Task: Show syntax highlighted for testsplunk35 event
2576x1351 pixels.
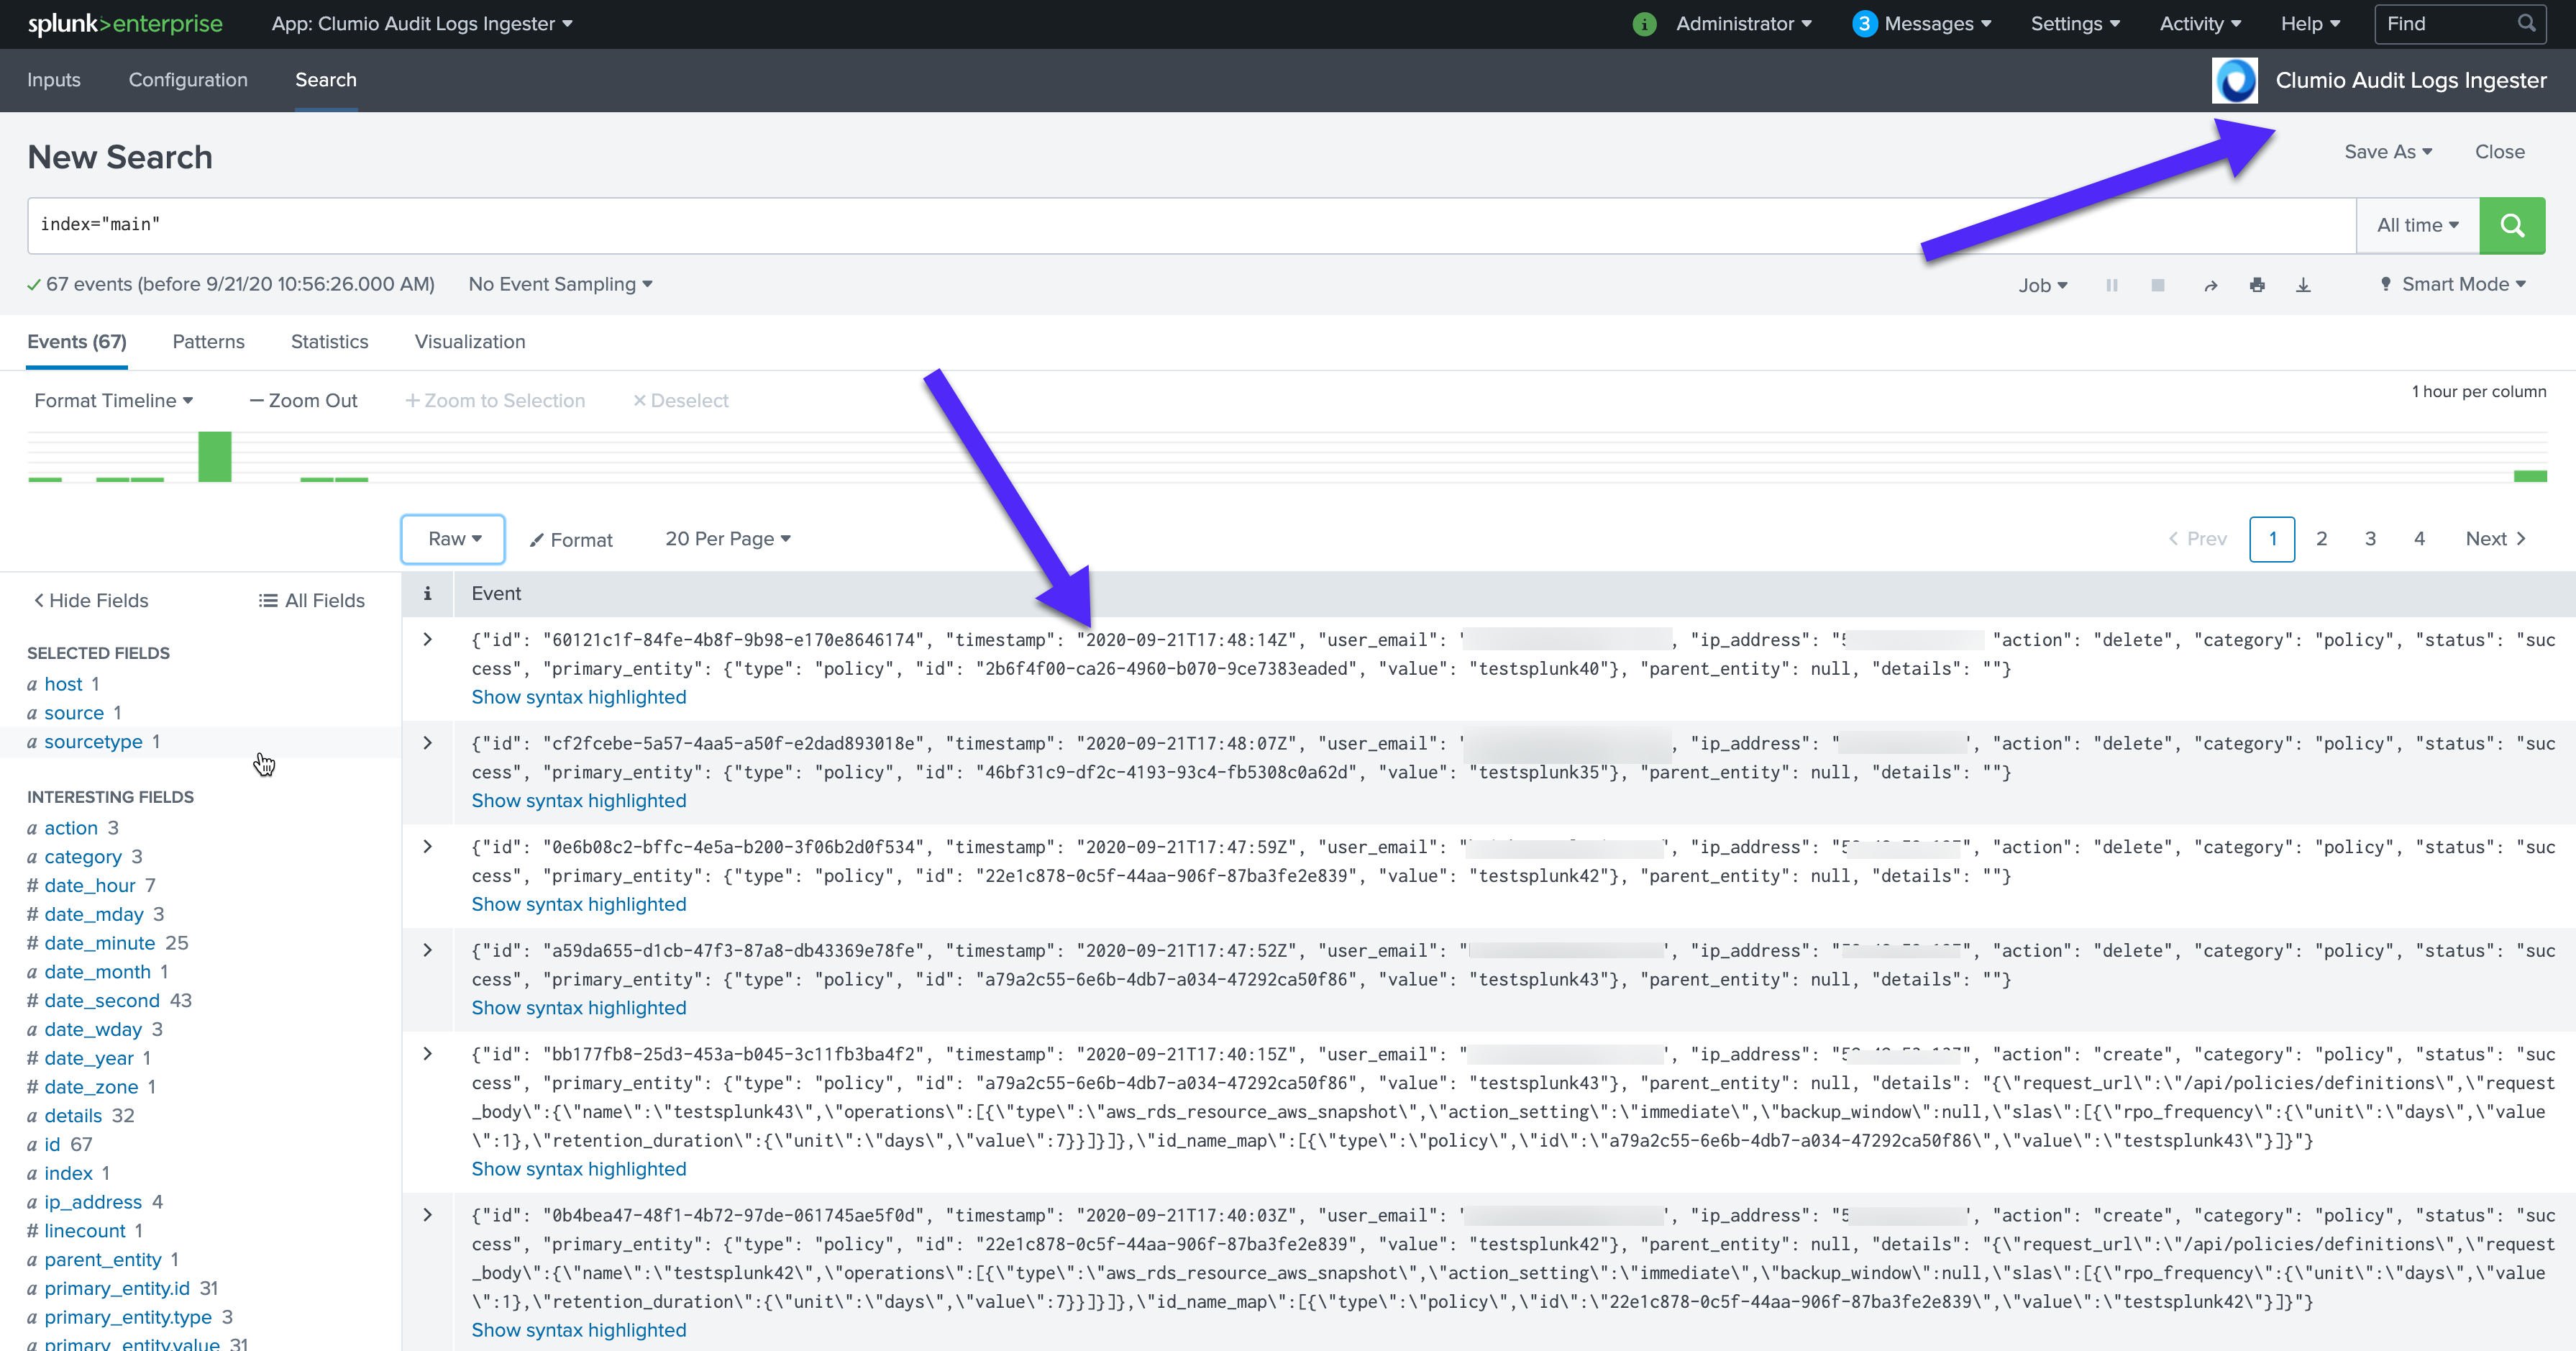Action: pos(579,801)
